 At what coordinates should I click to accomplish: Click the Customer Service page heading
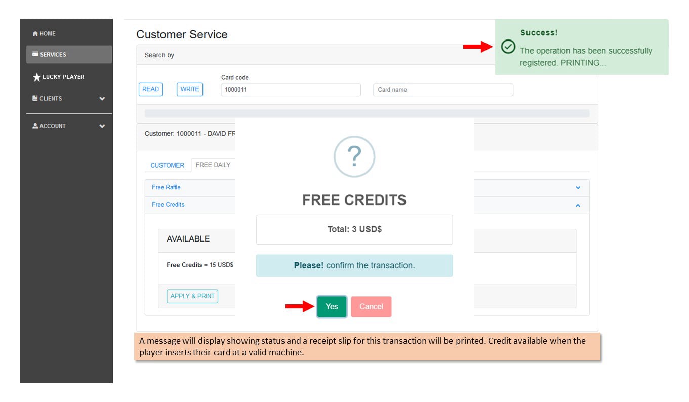[x=182, y=34]
